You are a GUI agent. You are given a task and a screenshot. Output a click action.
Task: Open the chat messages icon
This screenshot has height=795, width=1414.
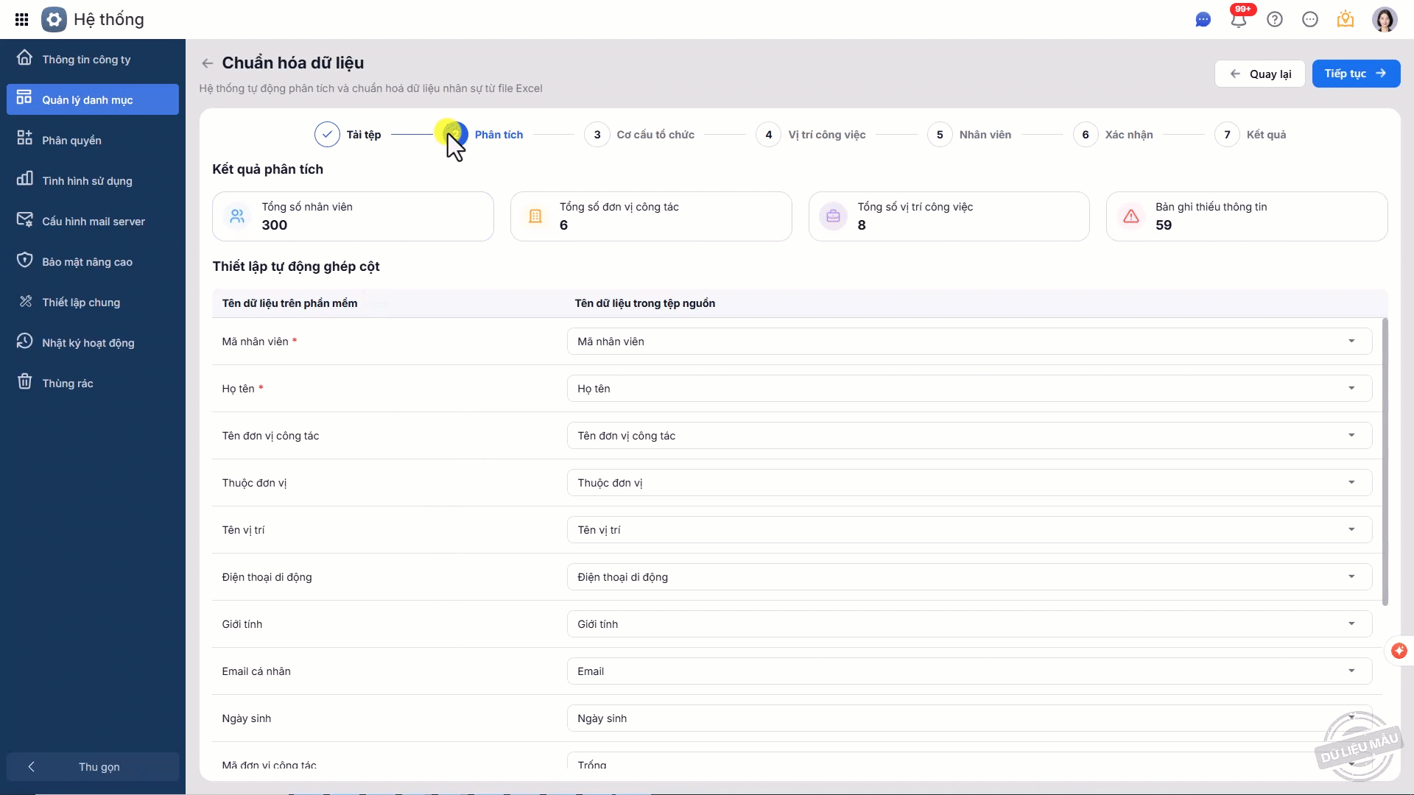click(x=1203, y=20)
